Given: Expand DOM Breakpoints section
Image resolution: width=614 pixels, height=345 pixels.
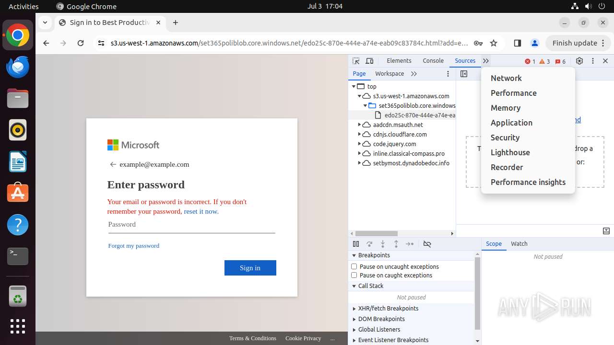Looking at the screenshot, I should point(354,319).
